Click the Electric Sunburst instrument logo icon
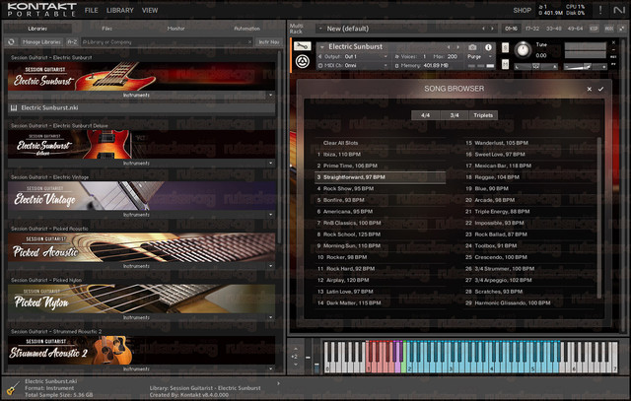 tap(303, 61)
